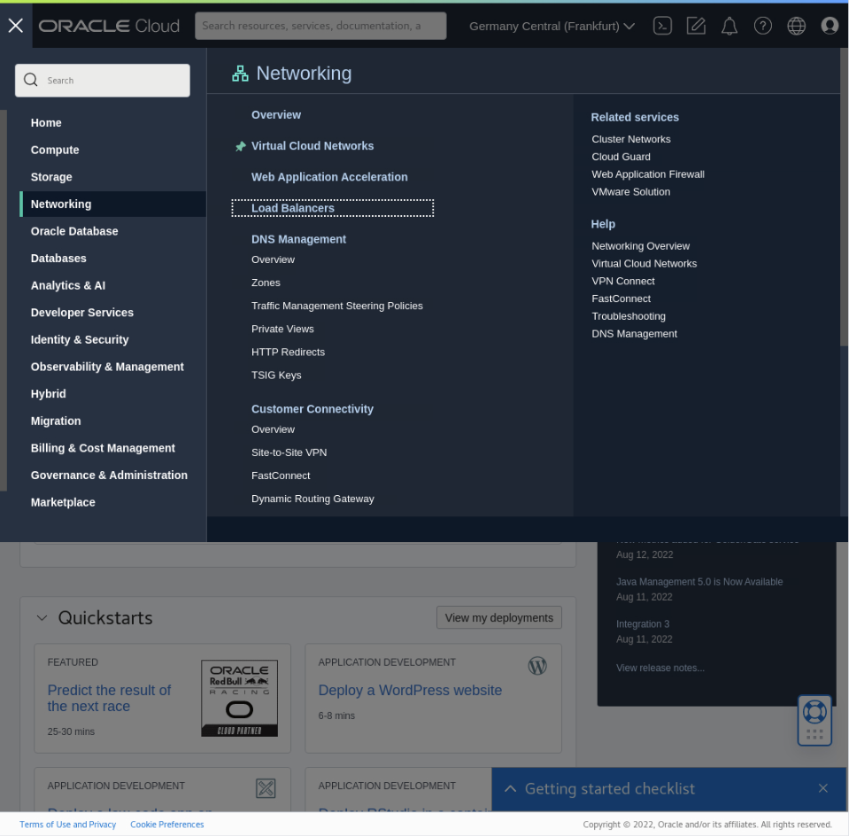The image size is (849, 836).
Task: Click the magnifier icon in menu search
Action: tap(31, 81)
